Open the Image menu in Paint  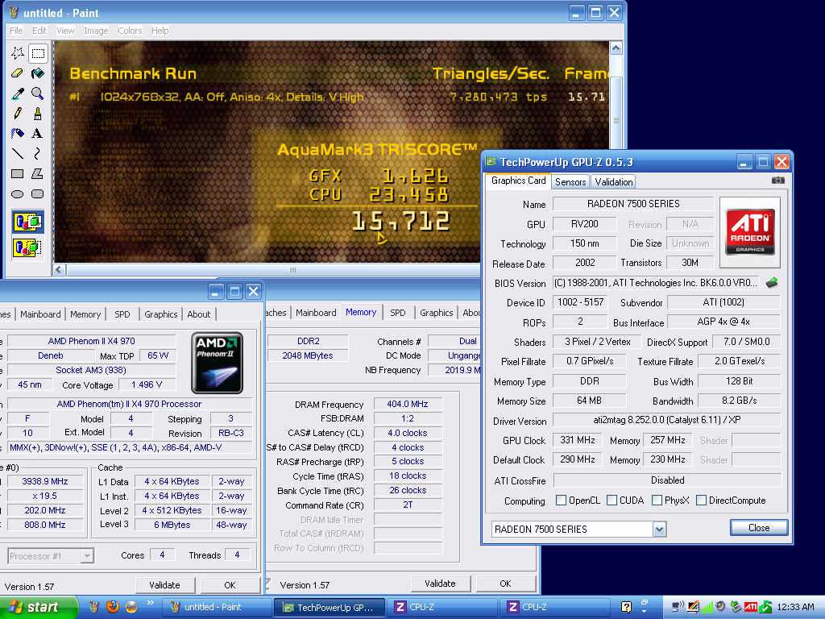tap(96, 31)
